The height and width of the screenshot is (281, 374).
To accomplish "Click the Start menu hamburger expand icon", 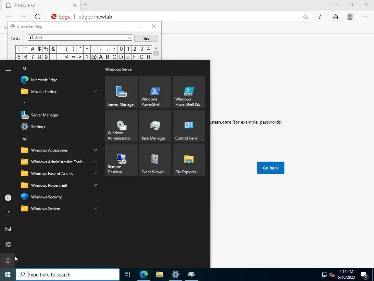I will pos(8,69).
